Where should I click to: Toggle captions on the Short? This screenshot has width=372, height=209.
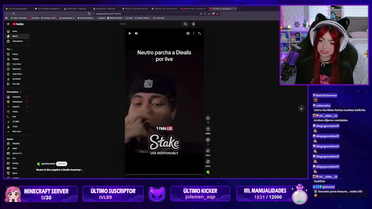[x=188, y=33]
